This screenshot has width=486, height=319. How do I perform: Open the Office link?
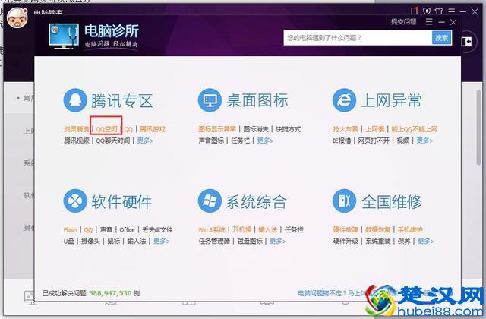[127, 229]
